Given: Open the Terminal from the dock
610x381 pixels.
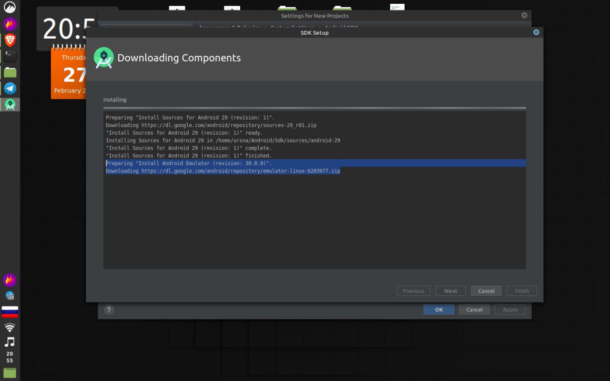Looking at the screenshot, I should 10,56.
